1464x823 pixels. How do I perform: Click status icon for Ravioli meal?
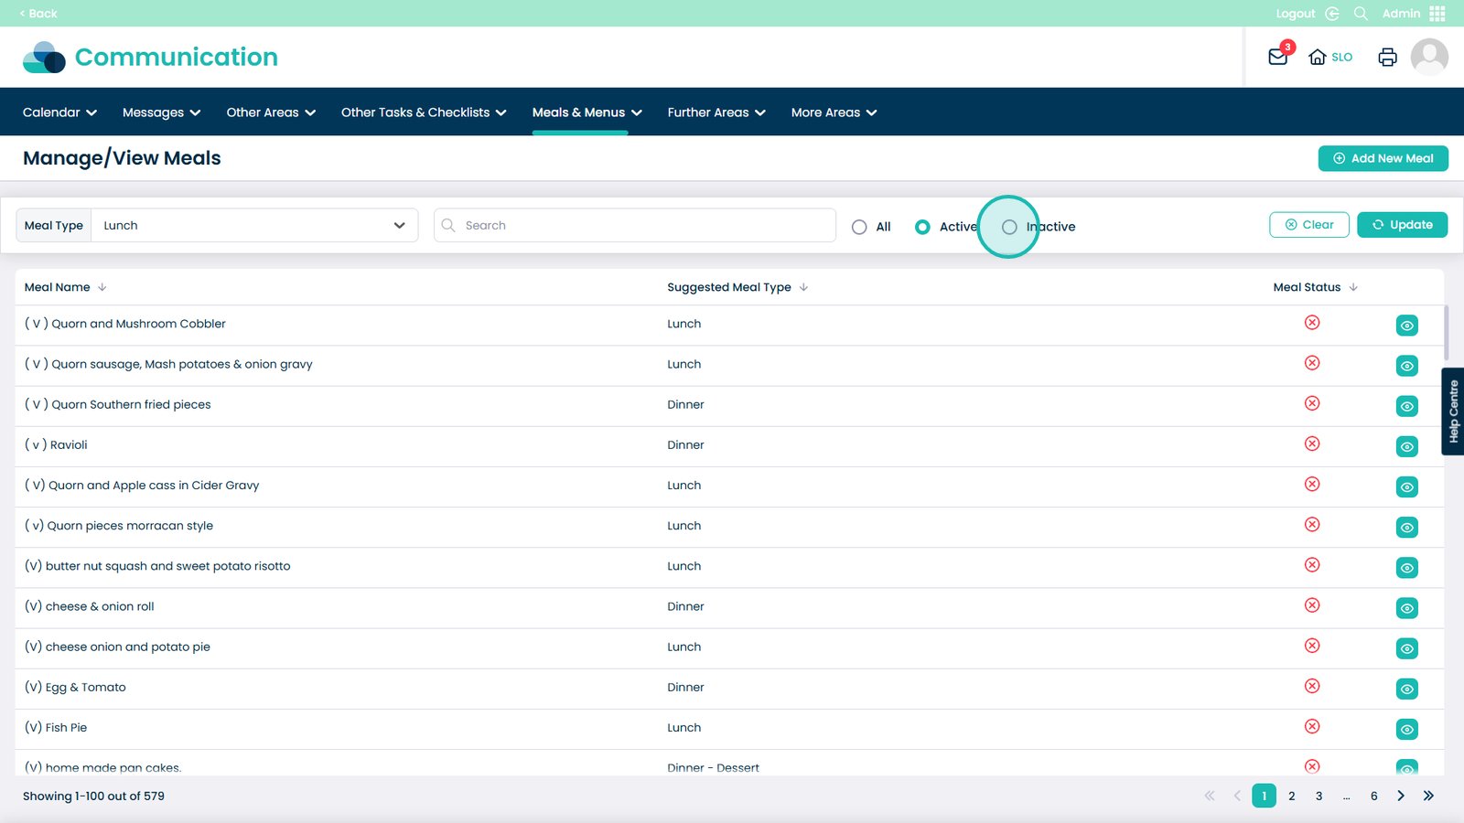1312,444
